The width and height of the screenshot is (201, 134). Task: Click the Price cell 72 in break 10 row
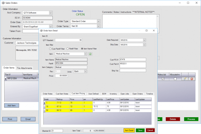76,106
